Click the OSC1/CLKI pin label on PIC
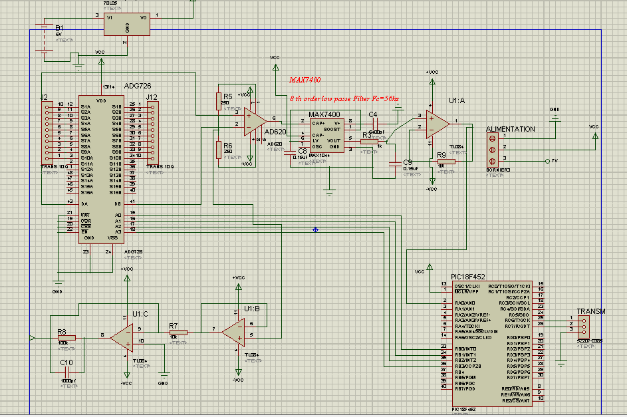The height and width of the screenshot is (417, 627). tap(467, 286)
